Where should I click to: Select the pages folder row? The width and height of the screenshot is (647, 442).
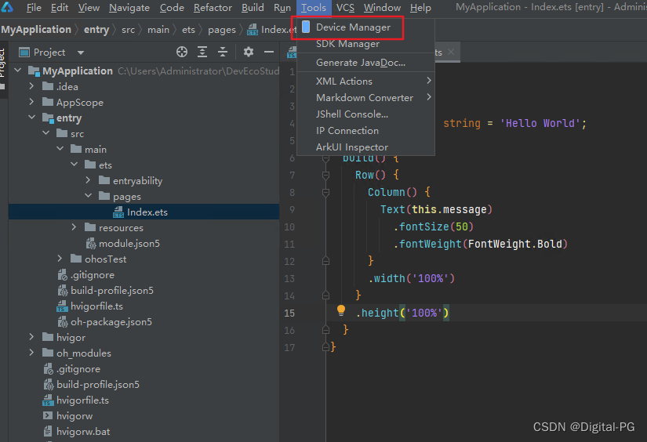coord(144,197)
